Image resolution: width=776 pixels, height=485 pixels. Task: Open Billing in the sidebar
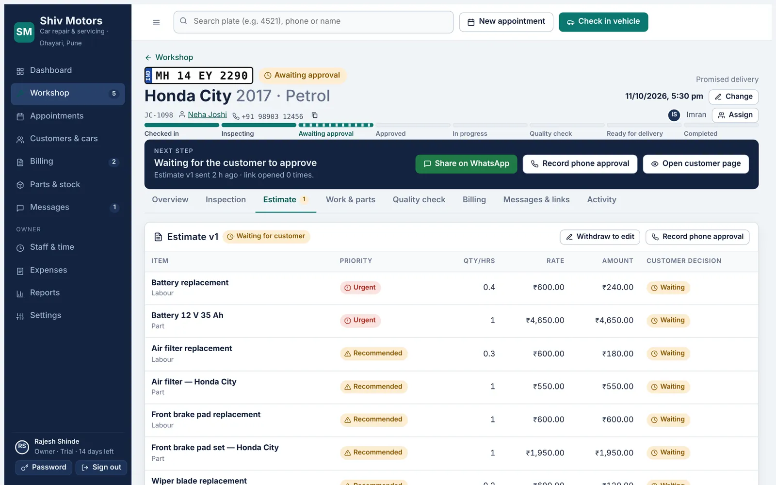click(x=68, y=162)
